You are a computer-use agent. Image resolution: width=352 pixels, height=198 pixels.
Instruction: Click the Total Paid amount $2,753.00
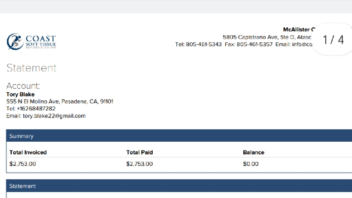[139, 164]
